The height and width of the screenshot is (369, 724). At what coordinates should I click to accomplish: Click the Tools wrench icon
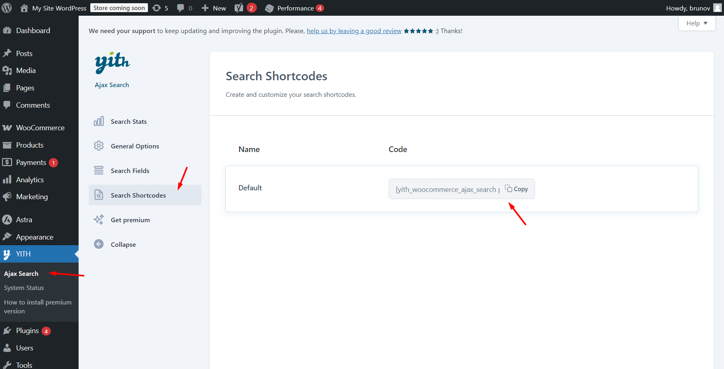coord(7,365)
